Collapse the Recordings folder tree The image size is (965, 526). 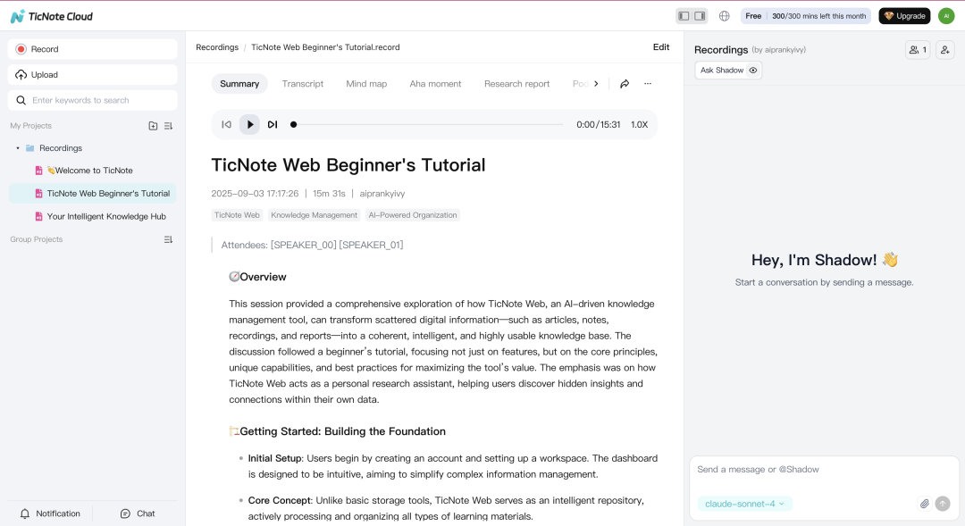pos(18,148)
